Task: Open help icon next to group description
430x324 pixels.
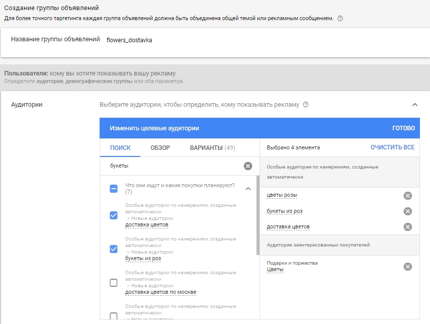Action: pyautogui.click(x=340, y=19)
